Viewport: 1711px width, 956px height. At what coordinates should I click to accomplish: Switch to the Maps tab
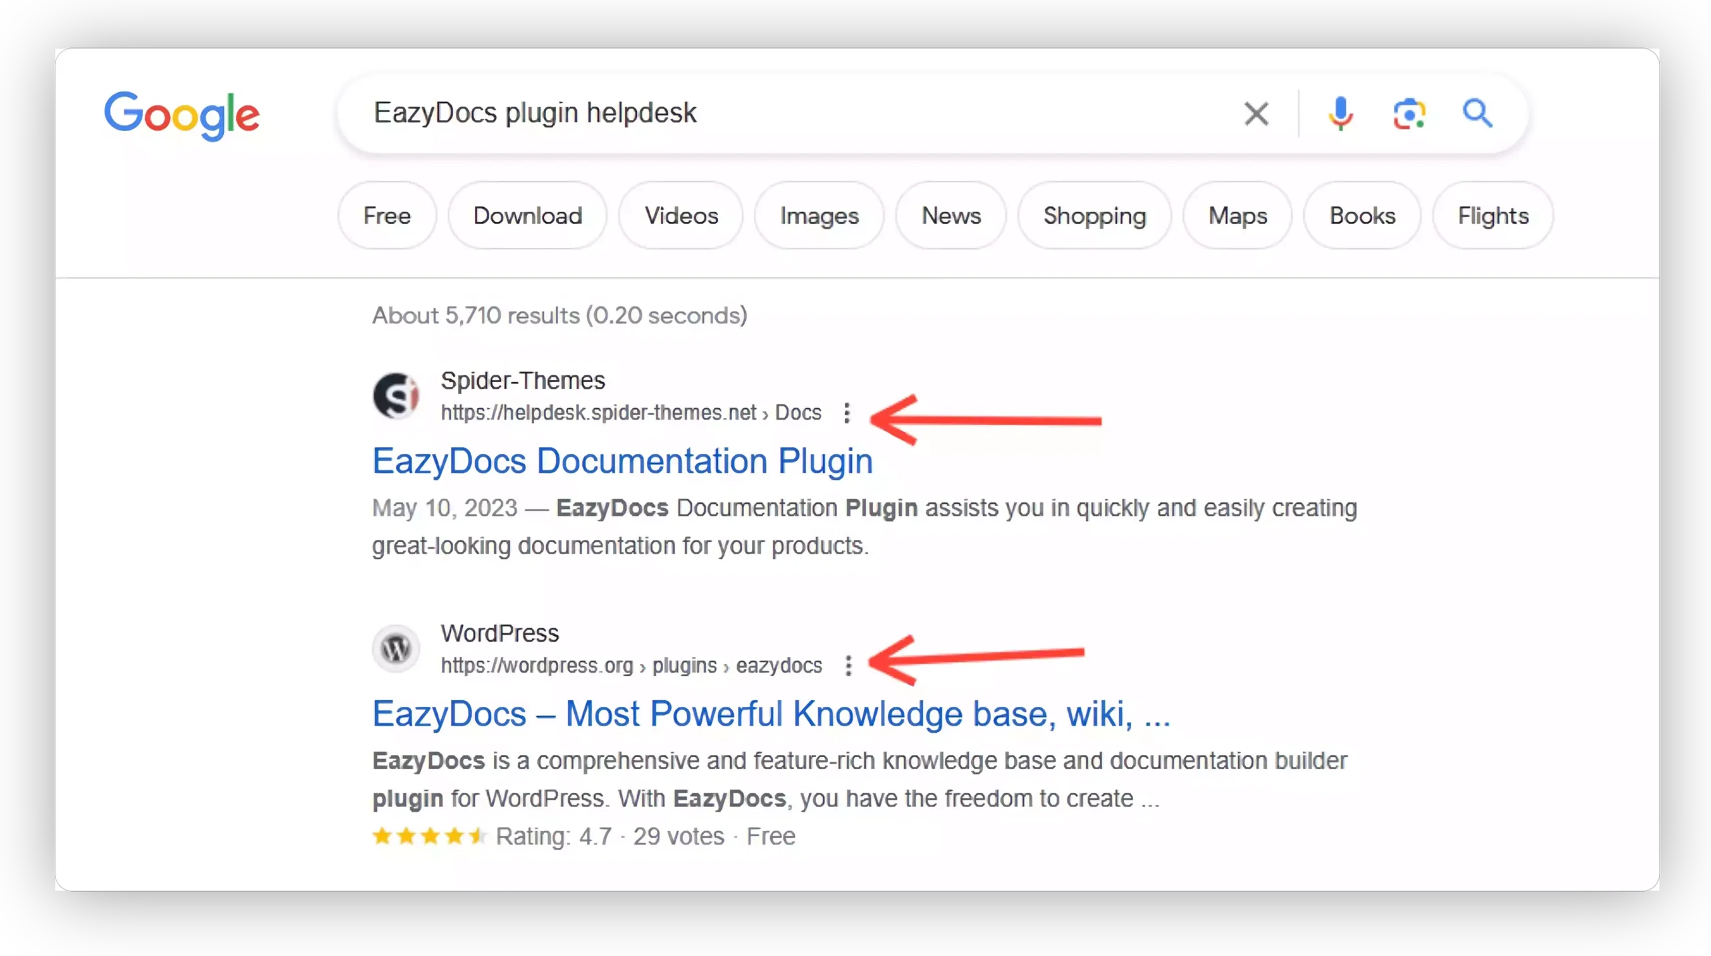coord(1238,216)
